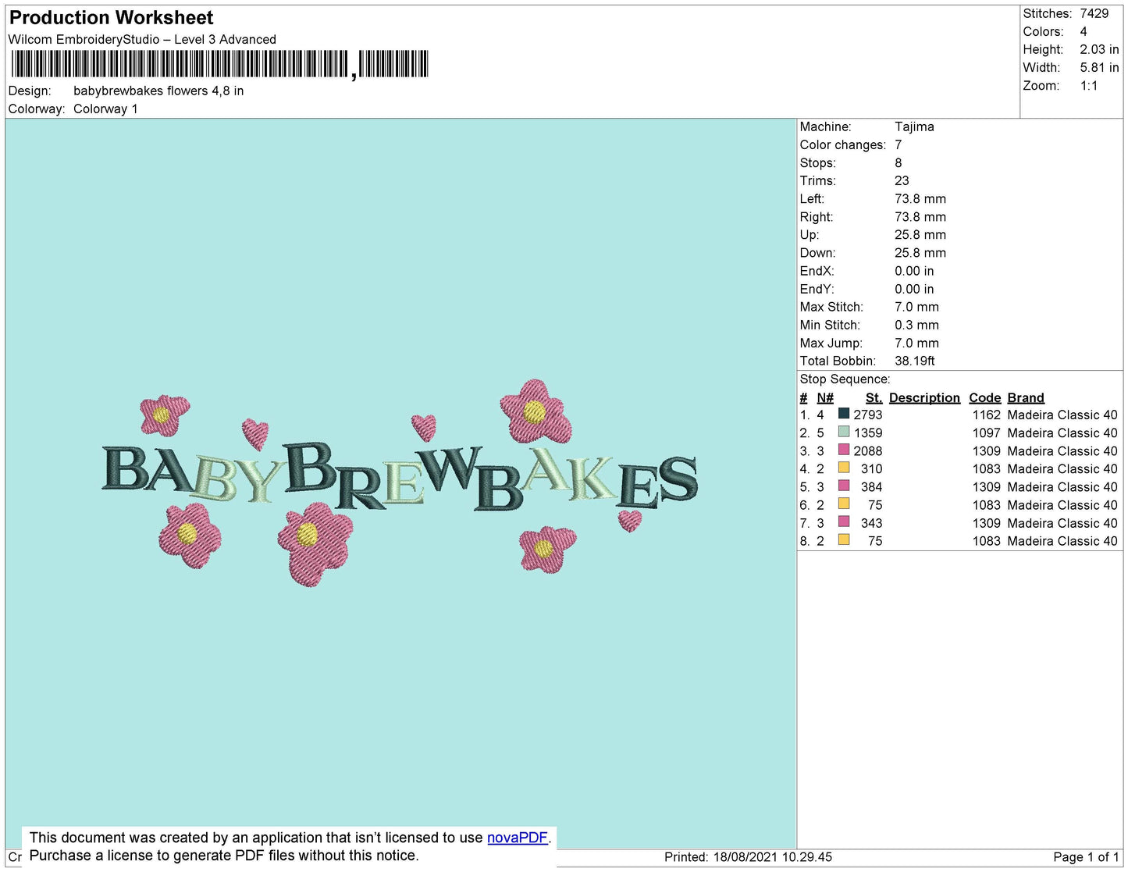Click stitch count 384 in stop 5
The height and width of the screenshot is (872, 1128).
pyautogui.click(x=872, y=487)
